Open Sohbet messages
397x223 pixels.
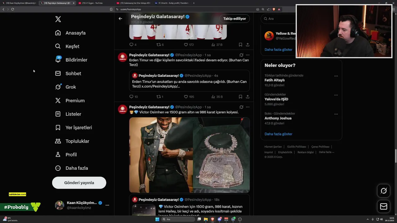tap(68, 73)
